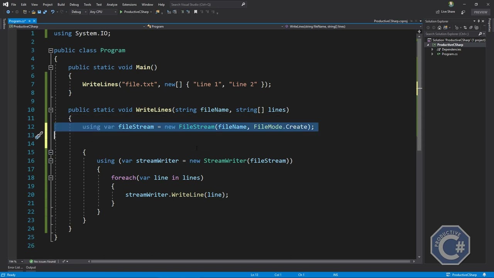Switch to the ProductiveCSharp.csproj tab
This screenshot has width=494, height=278.
click(x=391, y=21)
